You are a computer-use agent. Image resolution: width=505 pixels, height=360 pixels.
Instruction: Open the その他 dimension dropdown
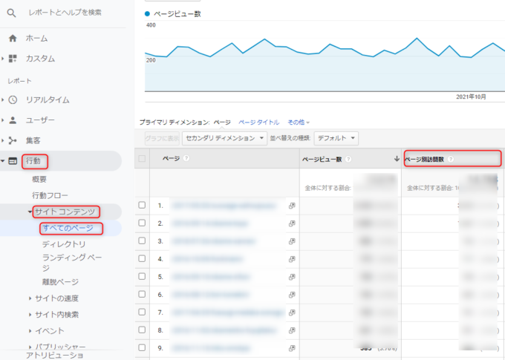point(299,122)
